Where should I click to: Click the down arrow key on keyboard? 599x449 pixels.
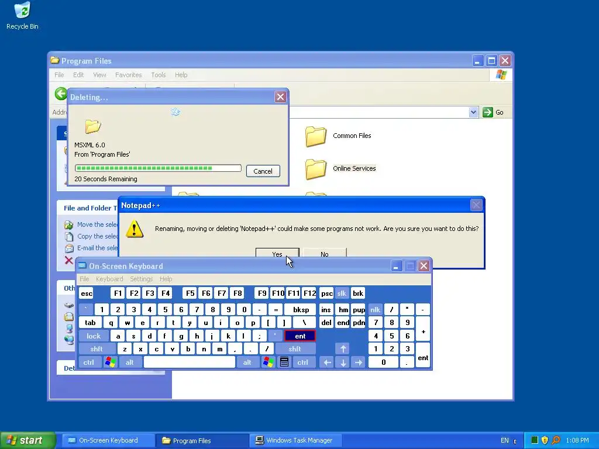[343, 362]
